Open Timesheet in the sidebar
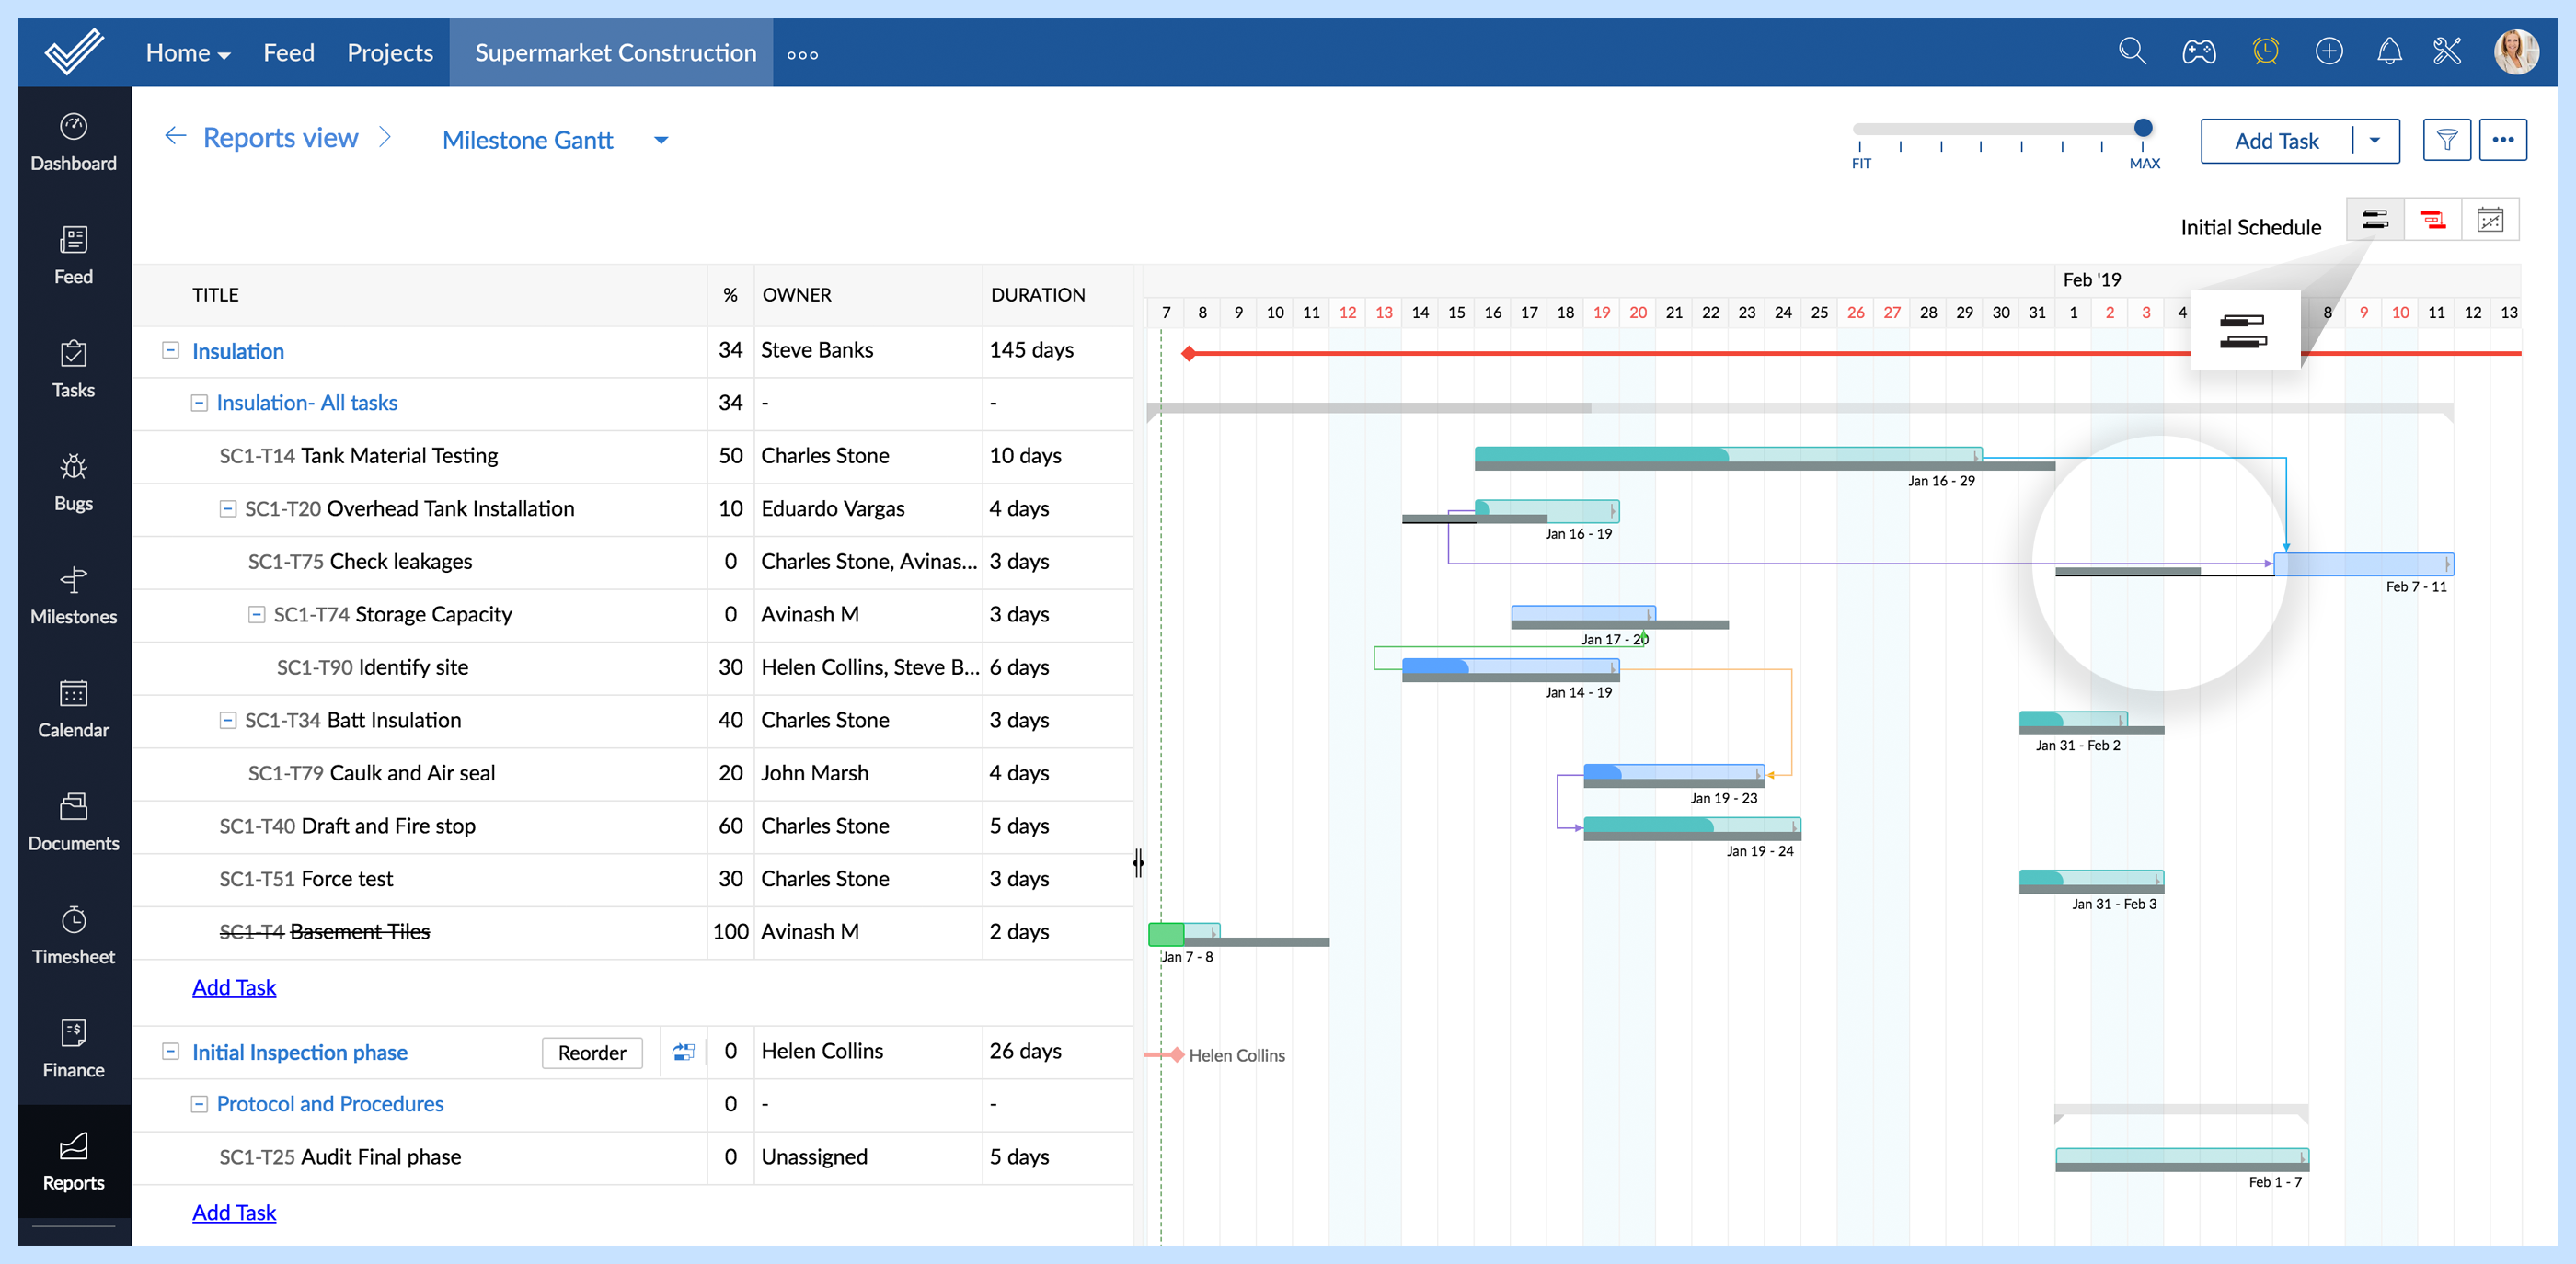Image resolution: width=2576 pixels, height=1264 pixels. [x=73, y=934]
